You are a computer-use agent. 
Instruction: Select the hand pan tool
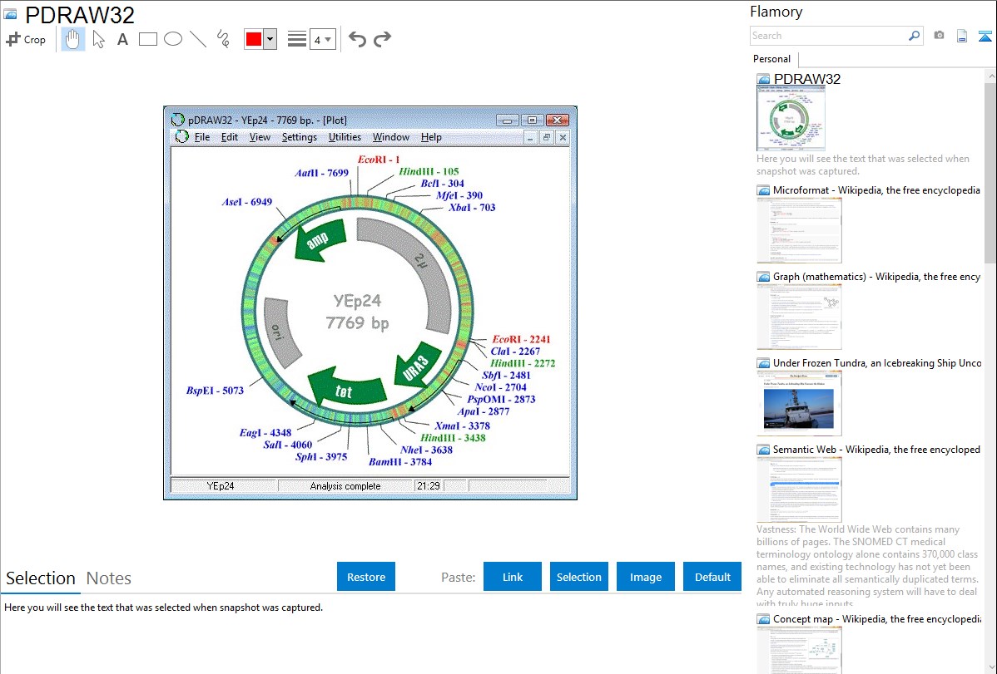point(72,39)
